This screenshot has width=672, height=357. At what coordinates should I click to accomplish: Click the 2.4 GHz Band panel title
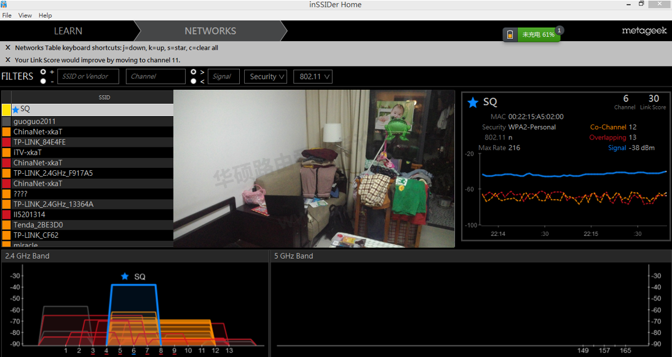(27, 256)
